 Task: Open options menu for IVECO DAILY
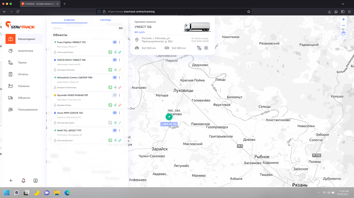119,60
